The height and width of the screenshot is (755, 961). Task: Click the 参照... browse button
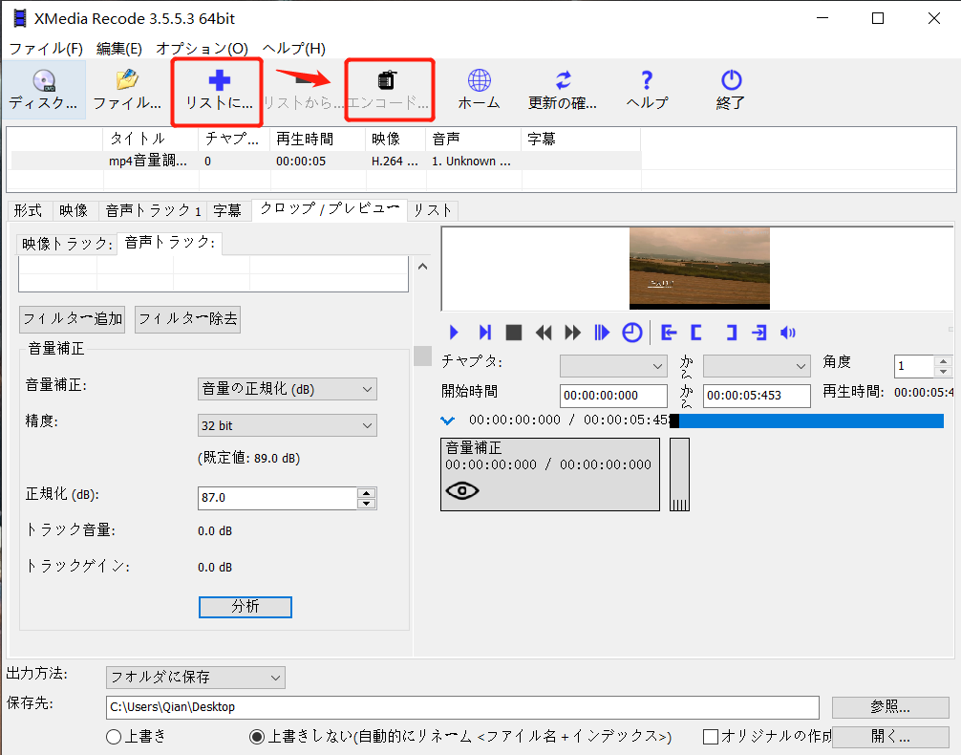tap(890, 707)
